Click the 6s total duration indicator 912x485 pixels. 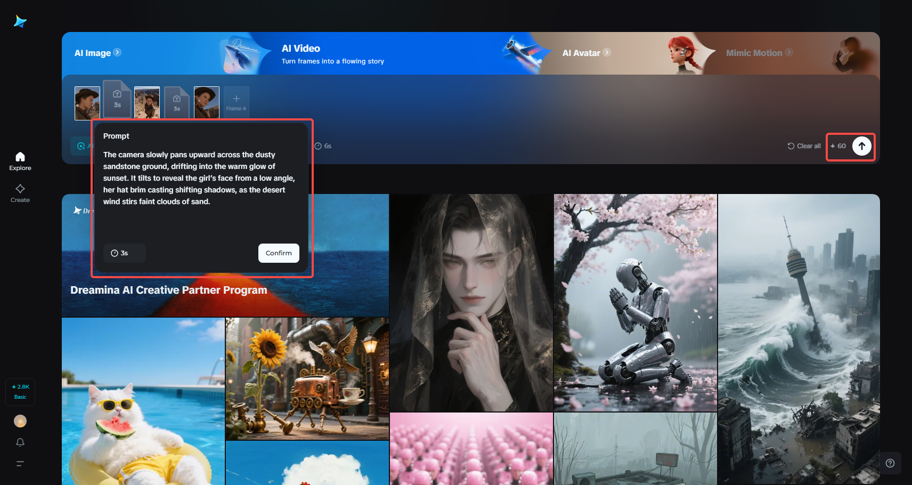tap(323, 146)
